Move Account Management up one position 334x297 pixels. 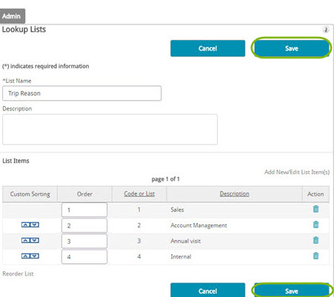point(26,224)
